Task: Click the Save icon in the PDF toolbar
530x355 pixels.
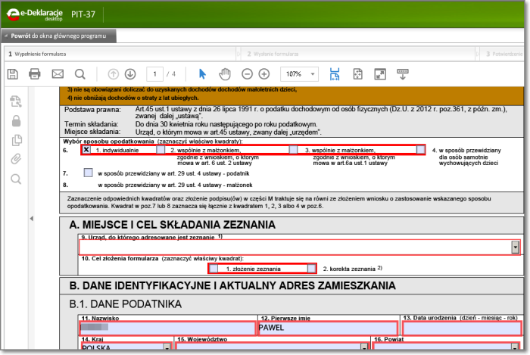Action: pos(12,73)
